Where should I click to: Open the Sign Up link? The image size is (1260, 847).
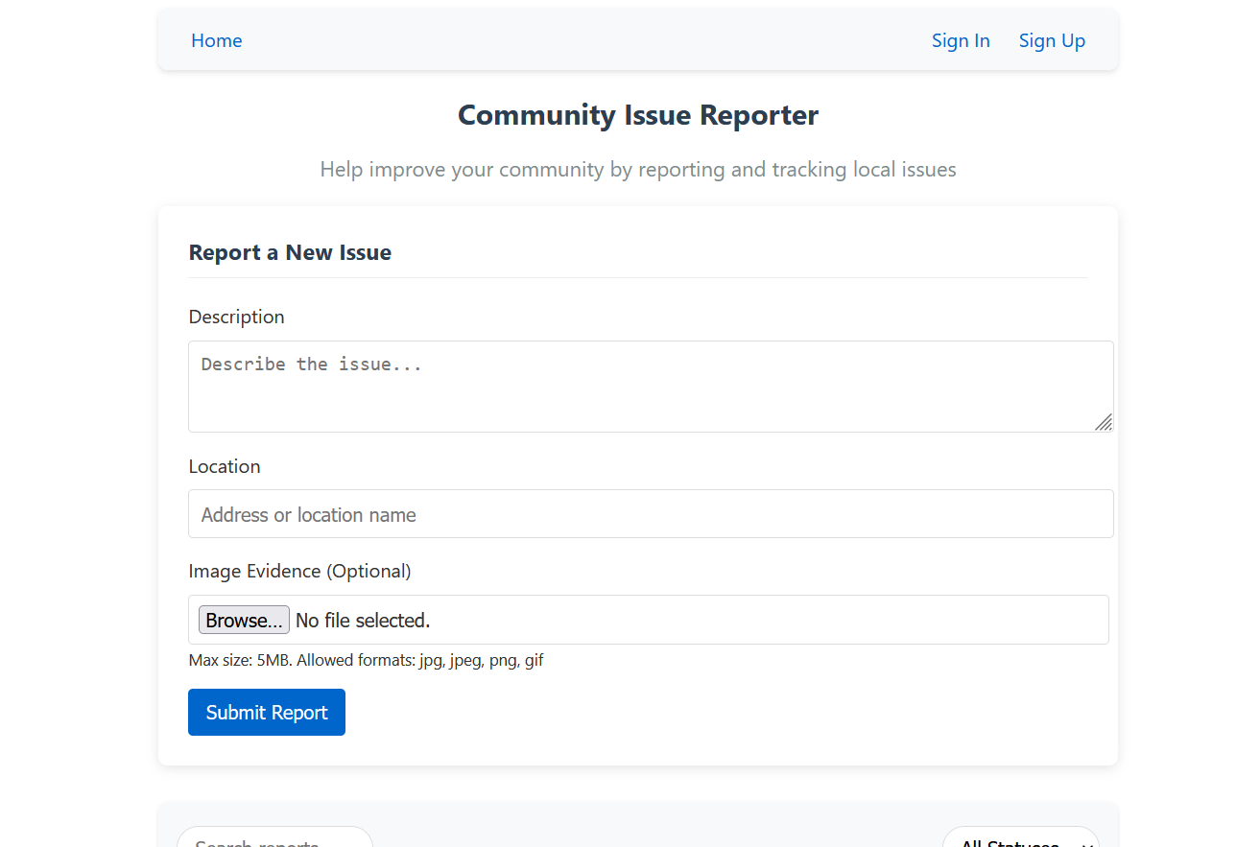coord(1052,40)
